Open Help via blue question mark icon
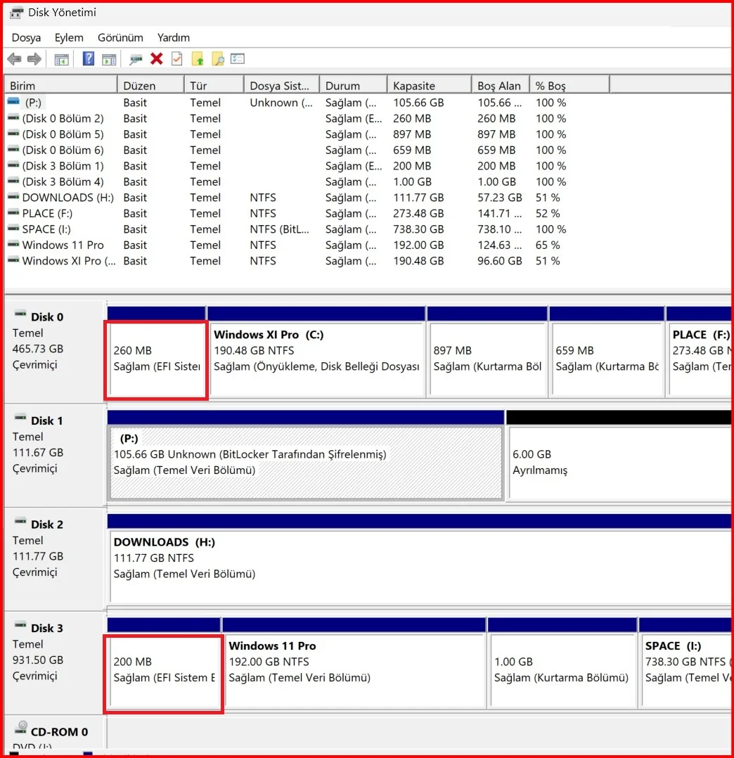The image size is (734, 758). (x=89, y=59)
